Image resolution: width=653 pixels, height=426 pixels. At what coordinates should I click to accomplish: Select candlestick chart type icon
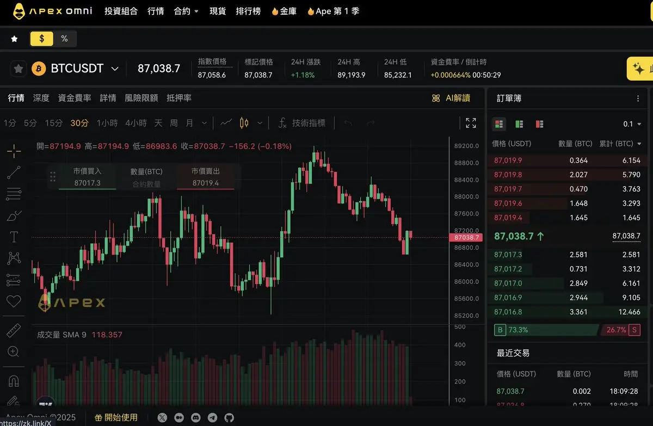(x=244, y=123)
